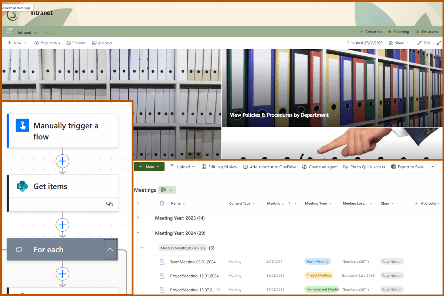Click the Preview icon in toolbar
The image size is (444, 296).
point(69,43)
